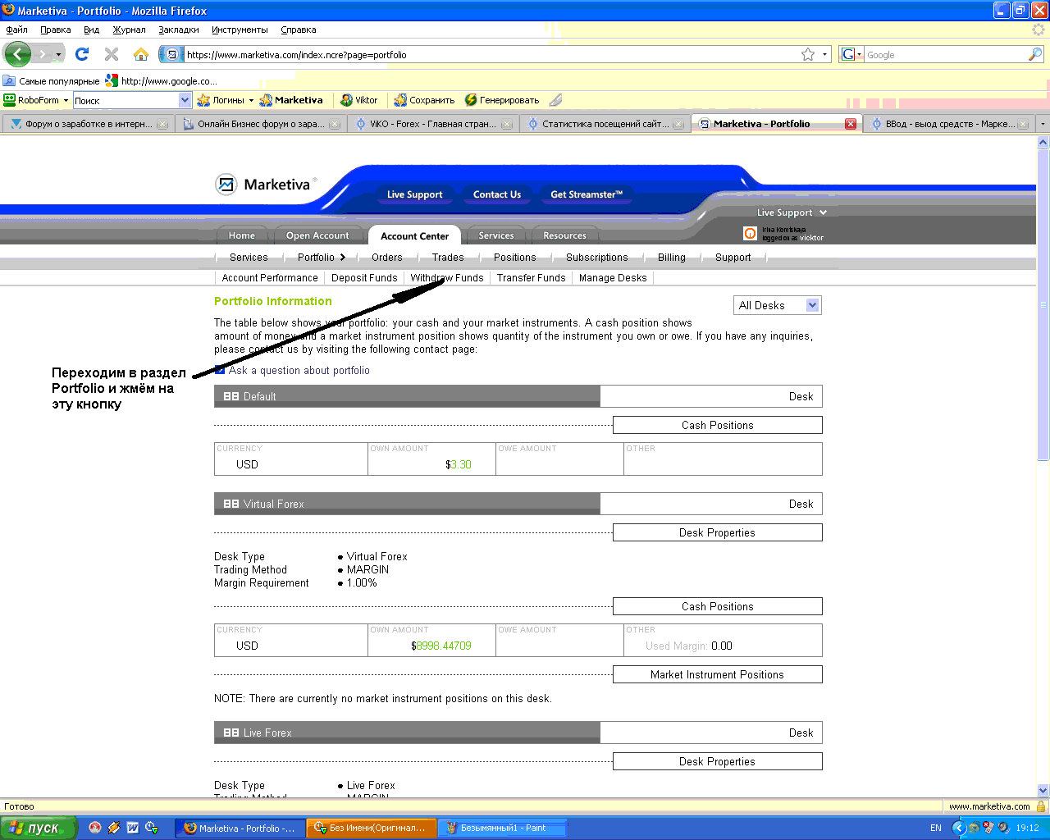1050x840 pixels.
Task: Click the Live Support header button
Action: (x=414, y=194)
